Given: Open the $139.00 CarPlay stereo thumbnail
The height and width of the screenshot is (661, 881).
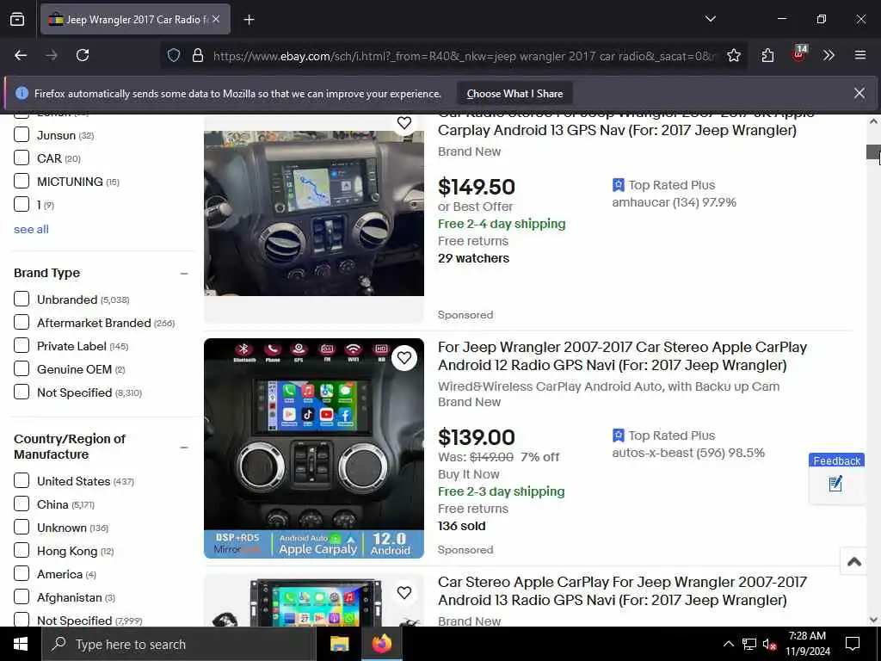Looking at the screenshot, I should (x=313, y=448).
